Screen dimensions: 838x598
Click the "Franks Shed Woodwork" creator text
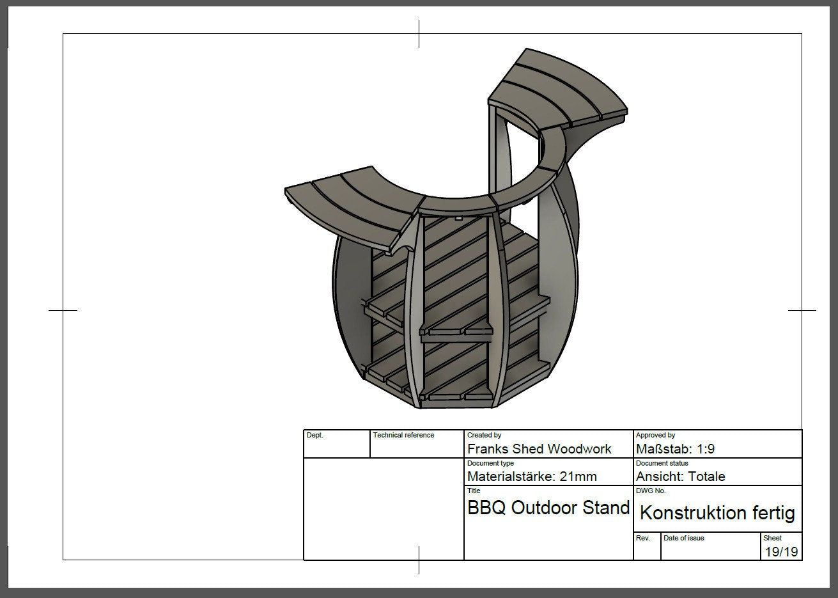539,449
